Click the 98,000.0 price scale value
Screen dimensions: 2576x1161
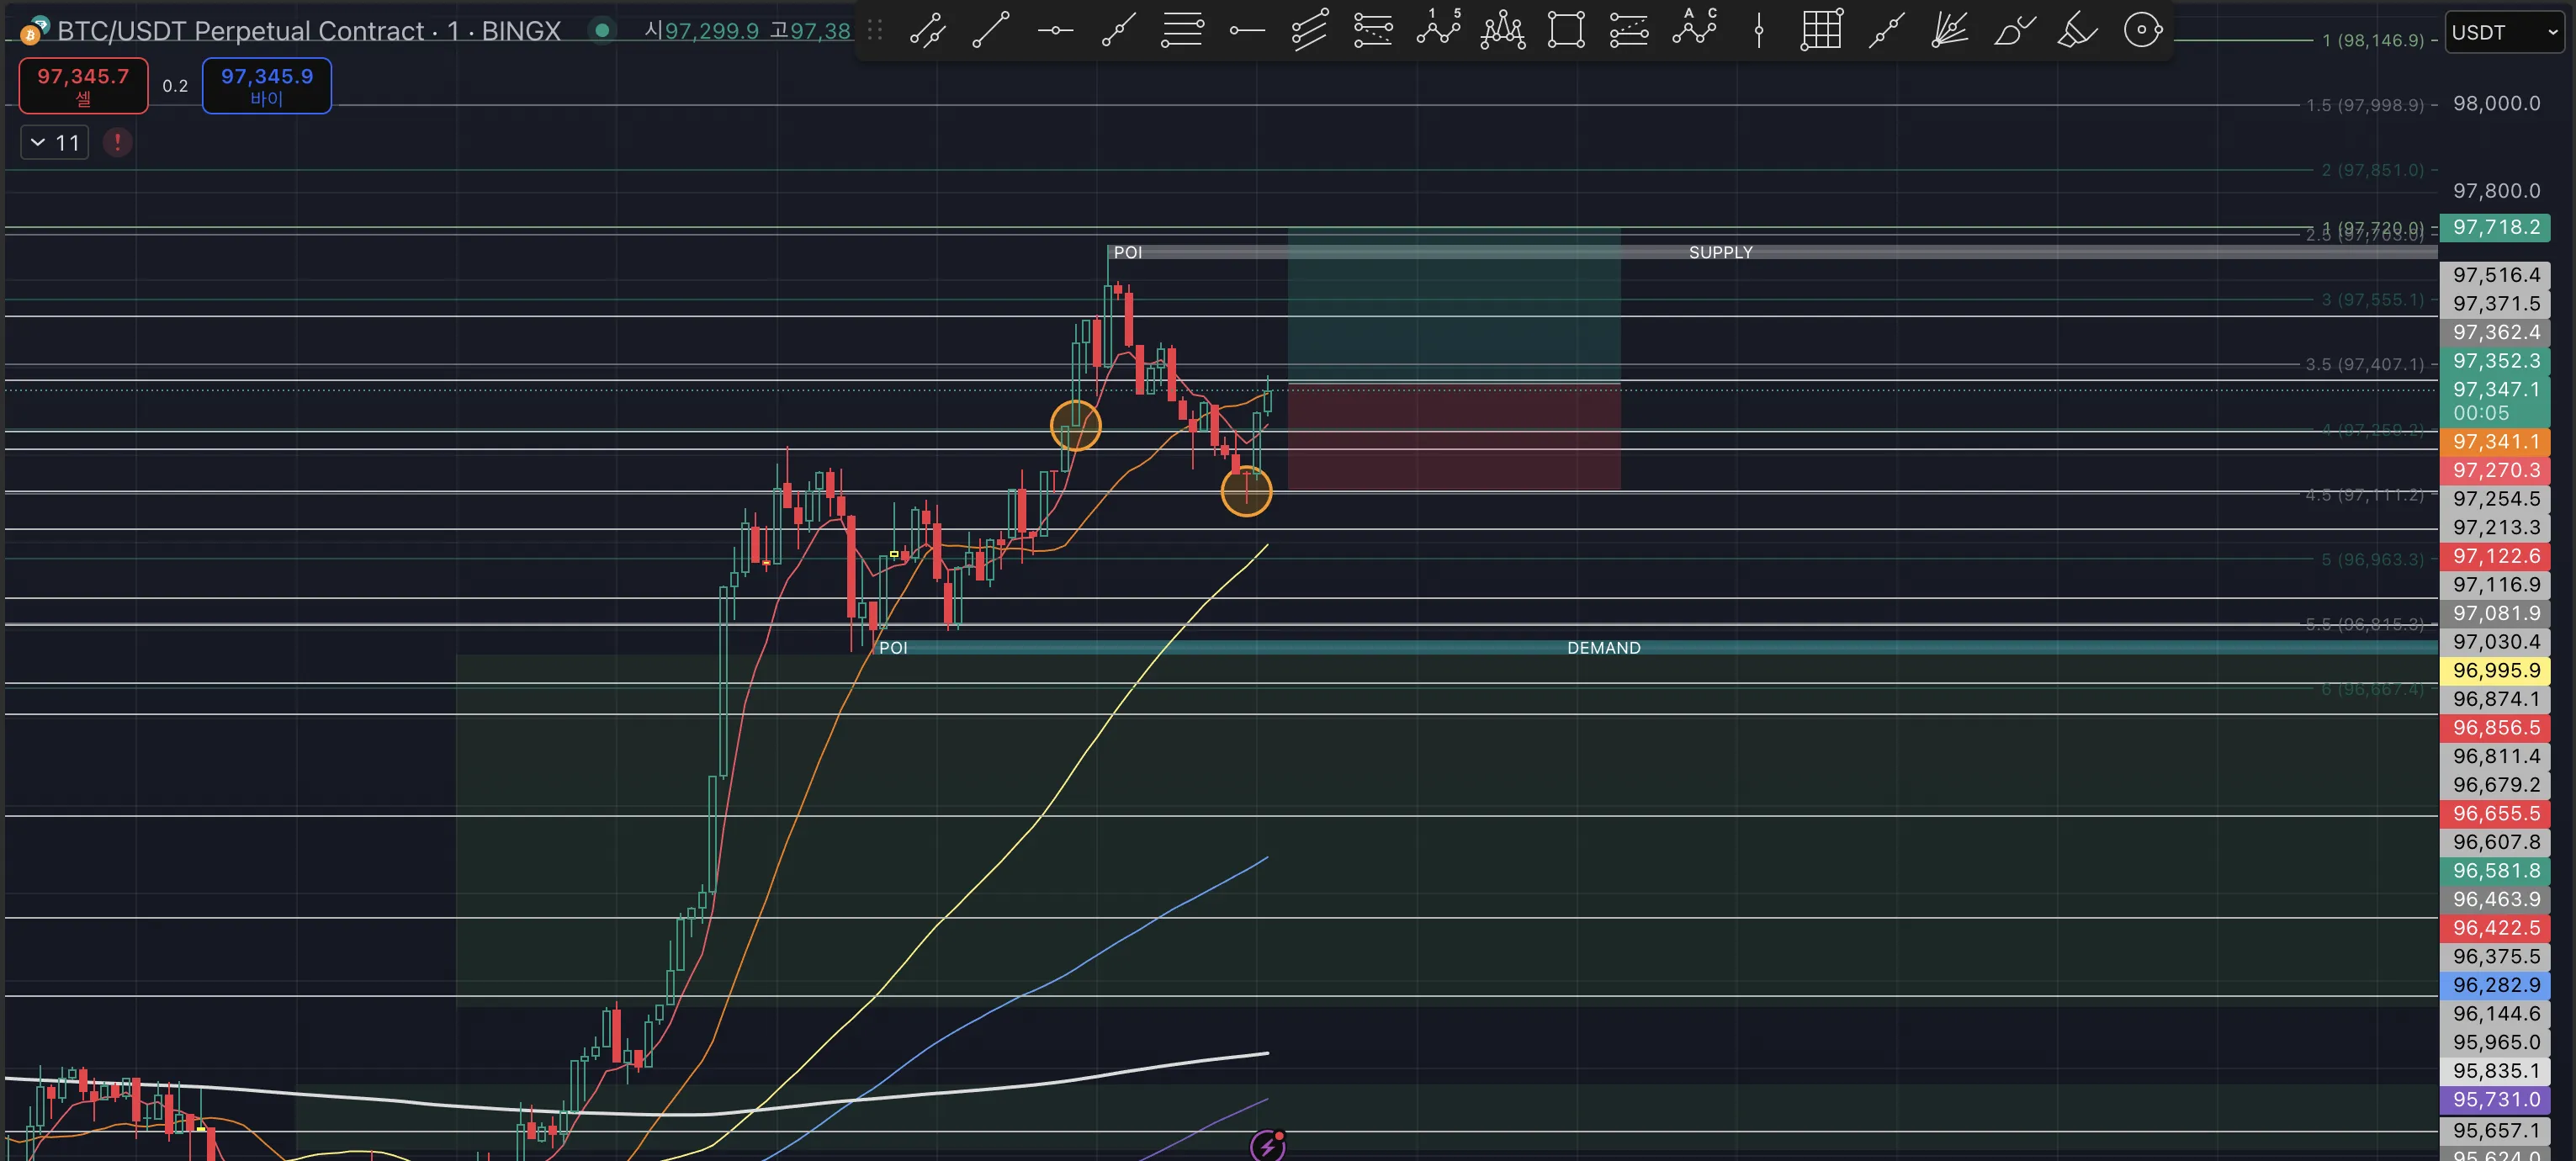(x=2496, y=103)
